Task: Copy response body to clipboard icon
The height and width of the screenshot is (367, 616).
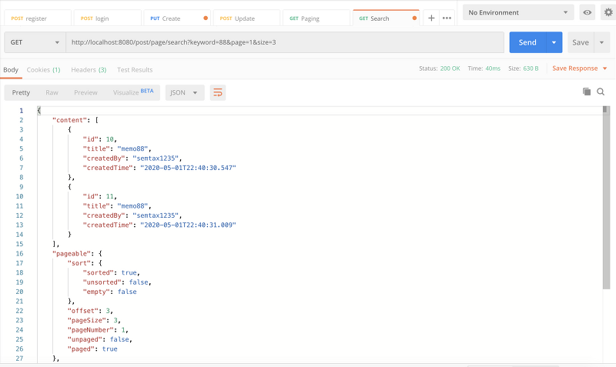Action: click(587, 92)
